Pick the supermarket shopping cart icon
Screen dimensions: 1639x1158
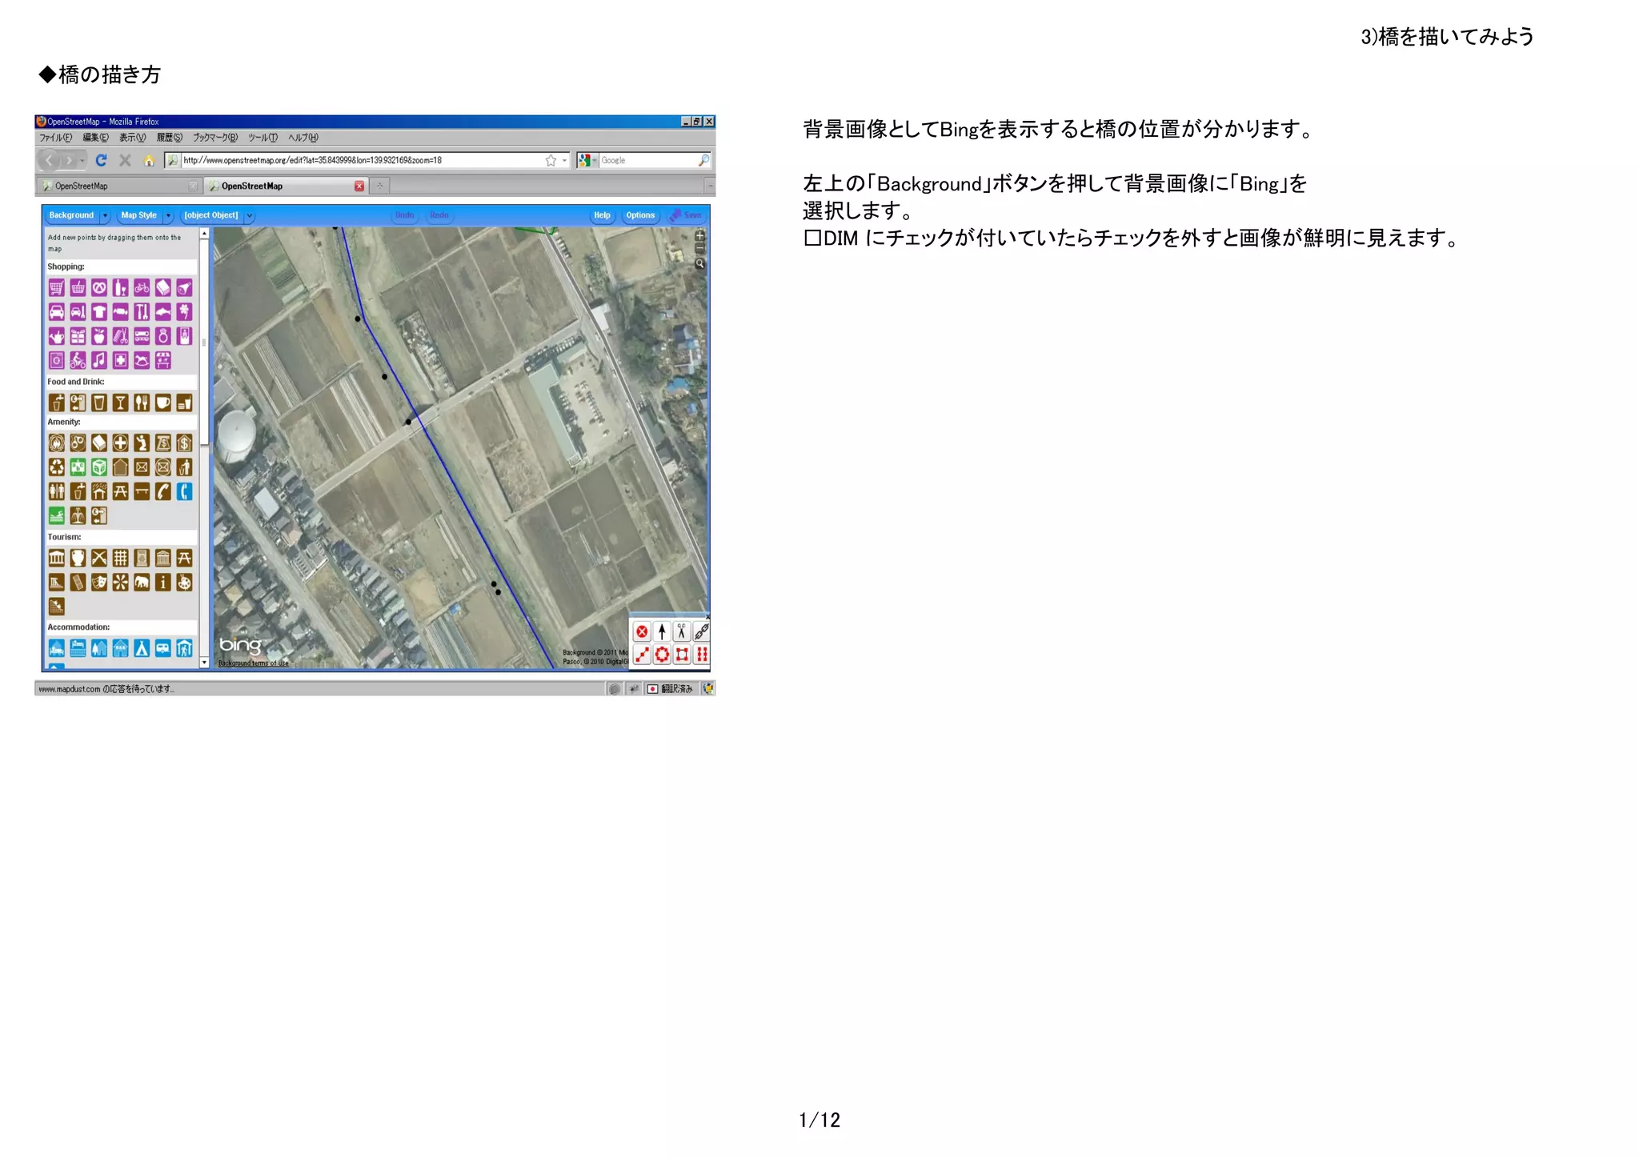pyautogui.click(x=56, y=288)
